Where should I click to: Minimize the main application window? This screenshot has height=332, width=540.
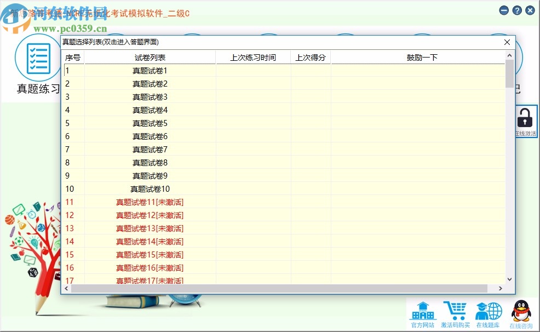[504, 10]
